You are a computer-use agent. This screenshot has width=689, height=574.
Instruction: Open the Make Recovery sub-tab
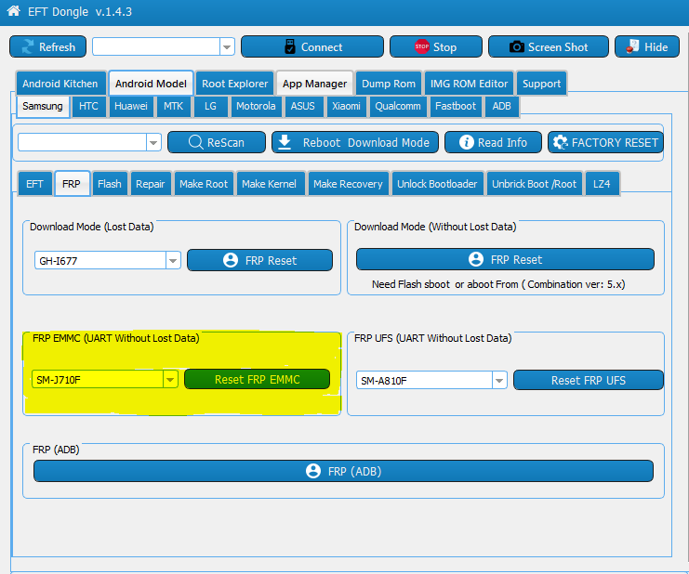coord(348,184)
